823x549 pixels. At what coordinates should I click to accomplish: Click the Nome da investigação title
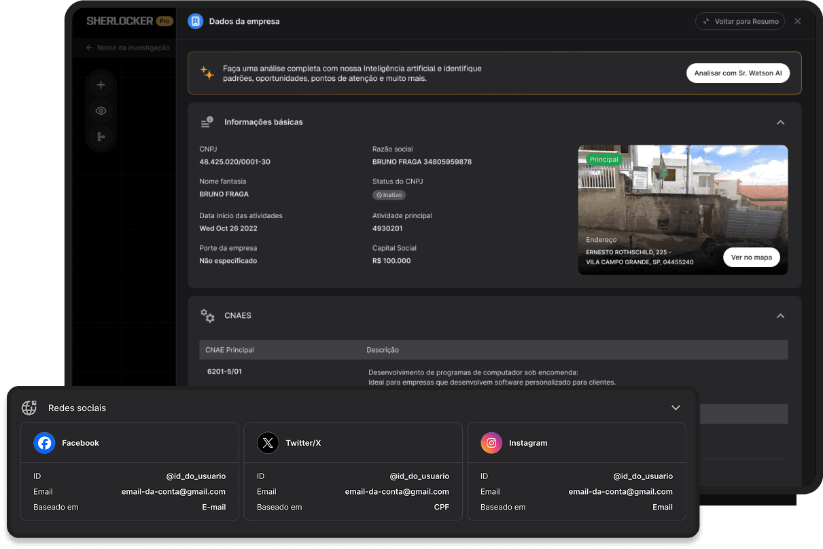click(133, 48)
